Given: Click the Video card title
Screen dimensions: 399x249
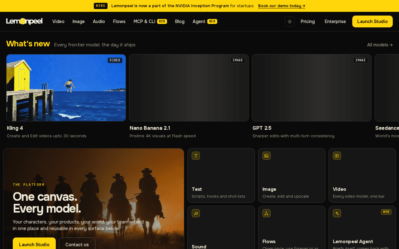Looking at the screenshot, I should pos(339,189).
